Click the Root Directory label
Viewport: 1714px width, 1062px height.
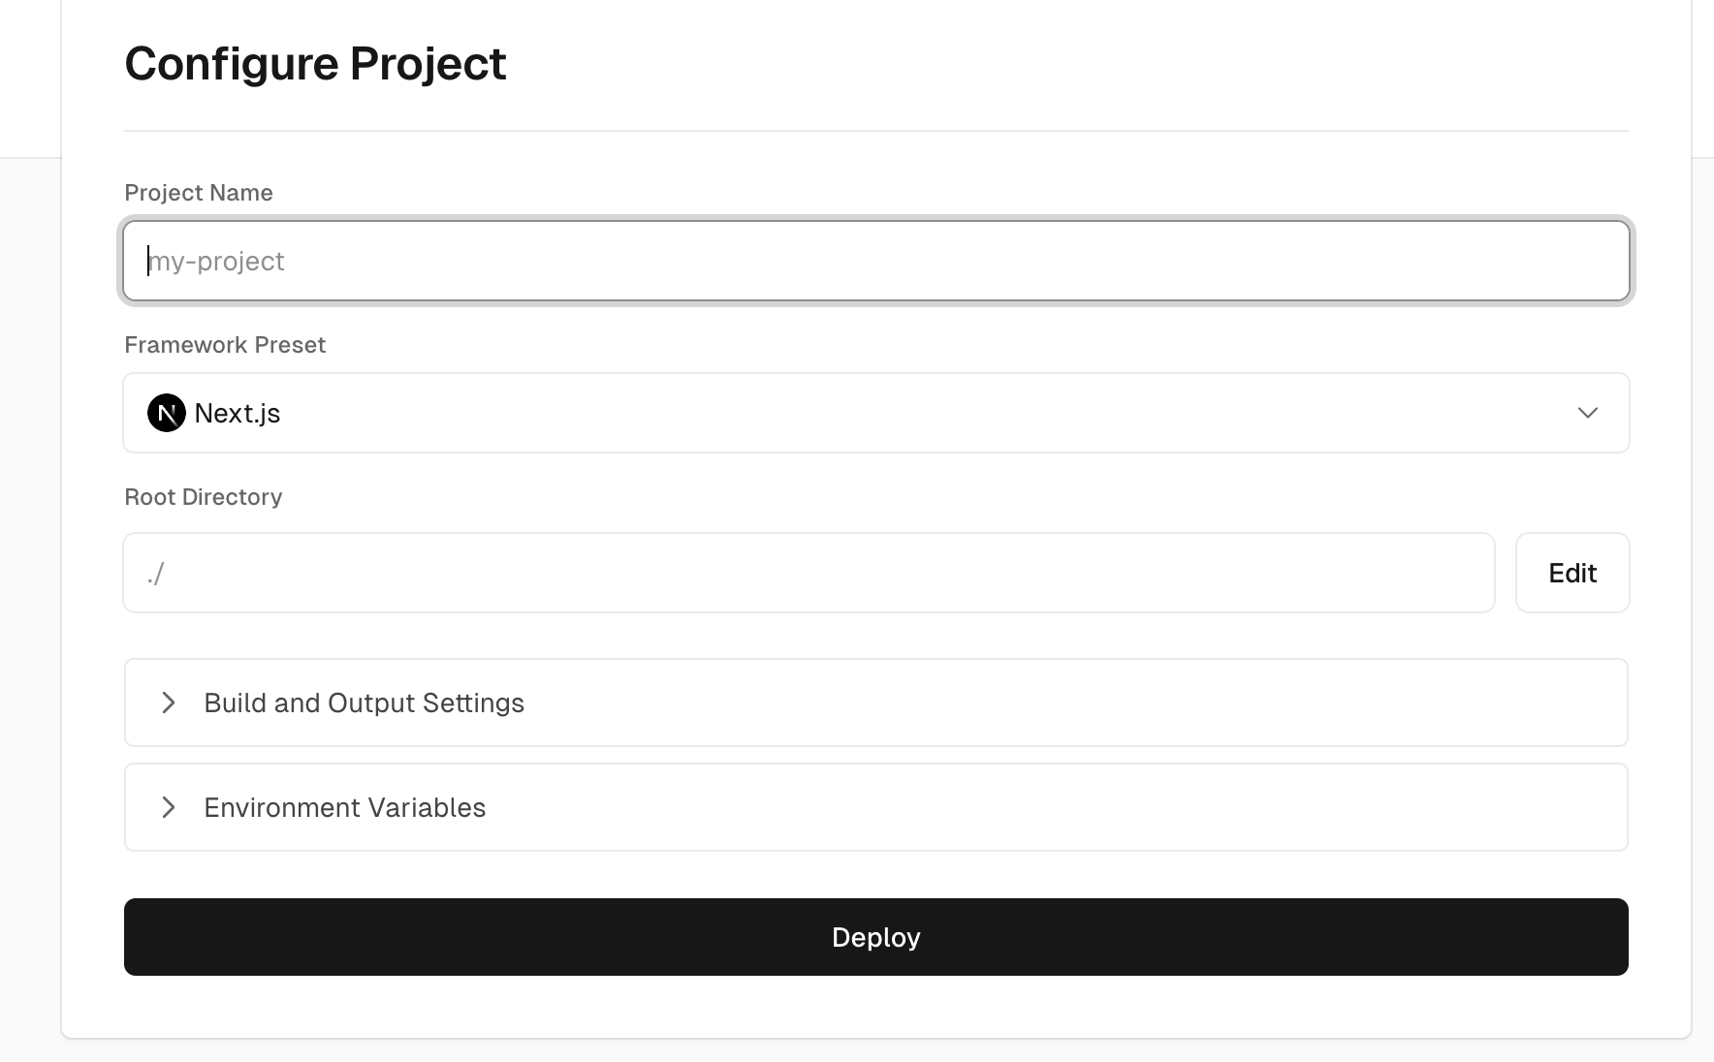tap(204, 497)
